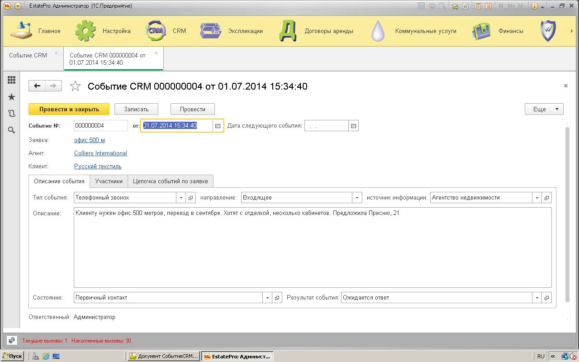The height and width of the screenshot is (362, 579).
Task: Open the Colliers International agent link
Action: click(x=100, y=153)
